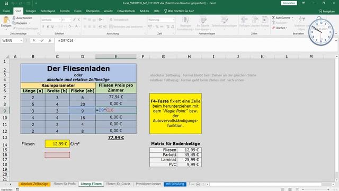The height and width of the screenshot is (191, 339).
Task: Click Ausschneiden scissors icon
Action: click(x=14, y=18)
